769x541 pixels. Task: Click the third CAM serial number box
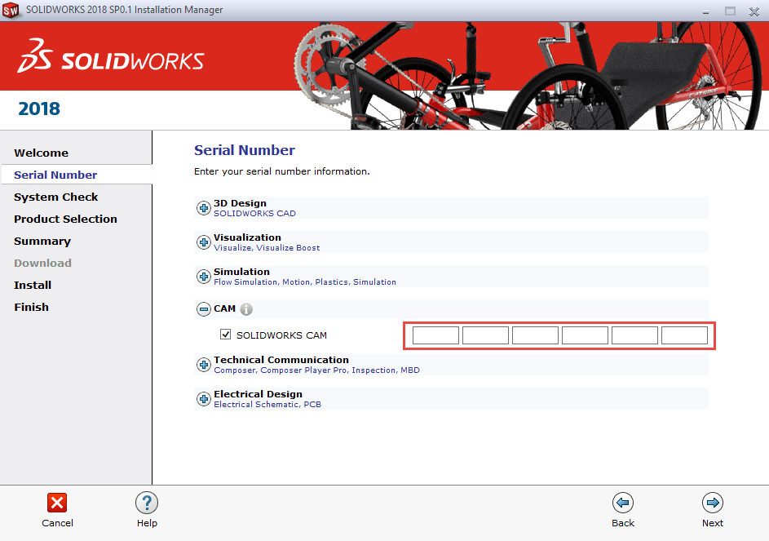pyautogui.click(x=535, y=335)
